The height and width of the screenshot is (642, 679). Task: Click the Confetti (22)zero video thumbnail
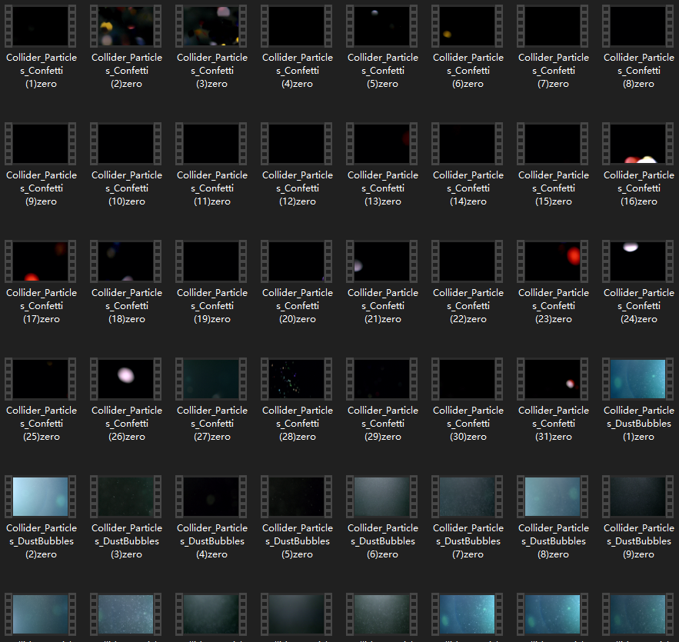point(468,261)
